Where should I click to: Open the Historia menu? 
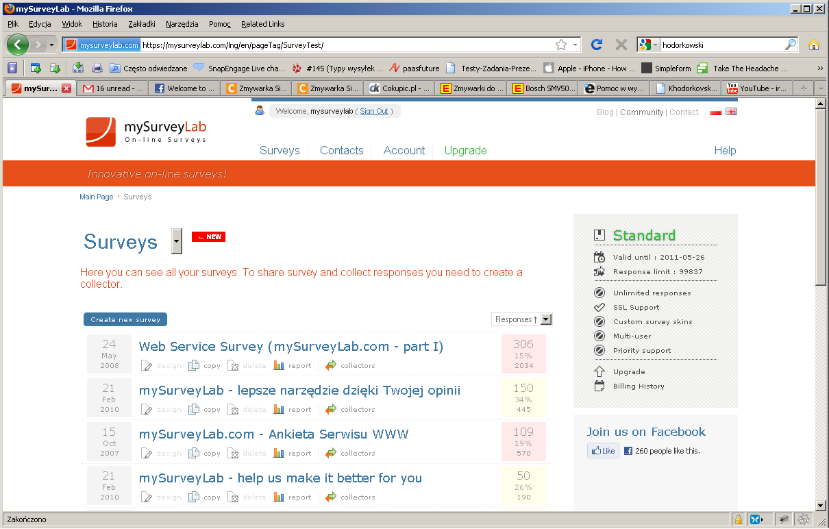pyautogui.click(x=105, y=24)
